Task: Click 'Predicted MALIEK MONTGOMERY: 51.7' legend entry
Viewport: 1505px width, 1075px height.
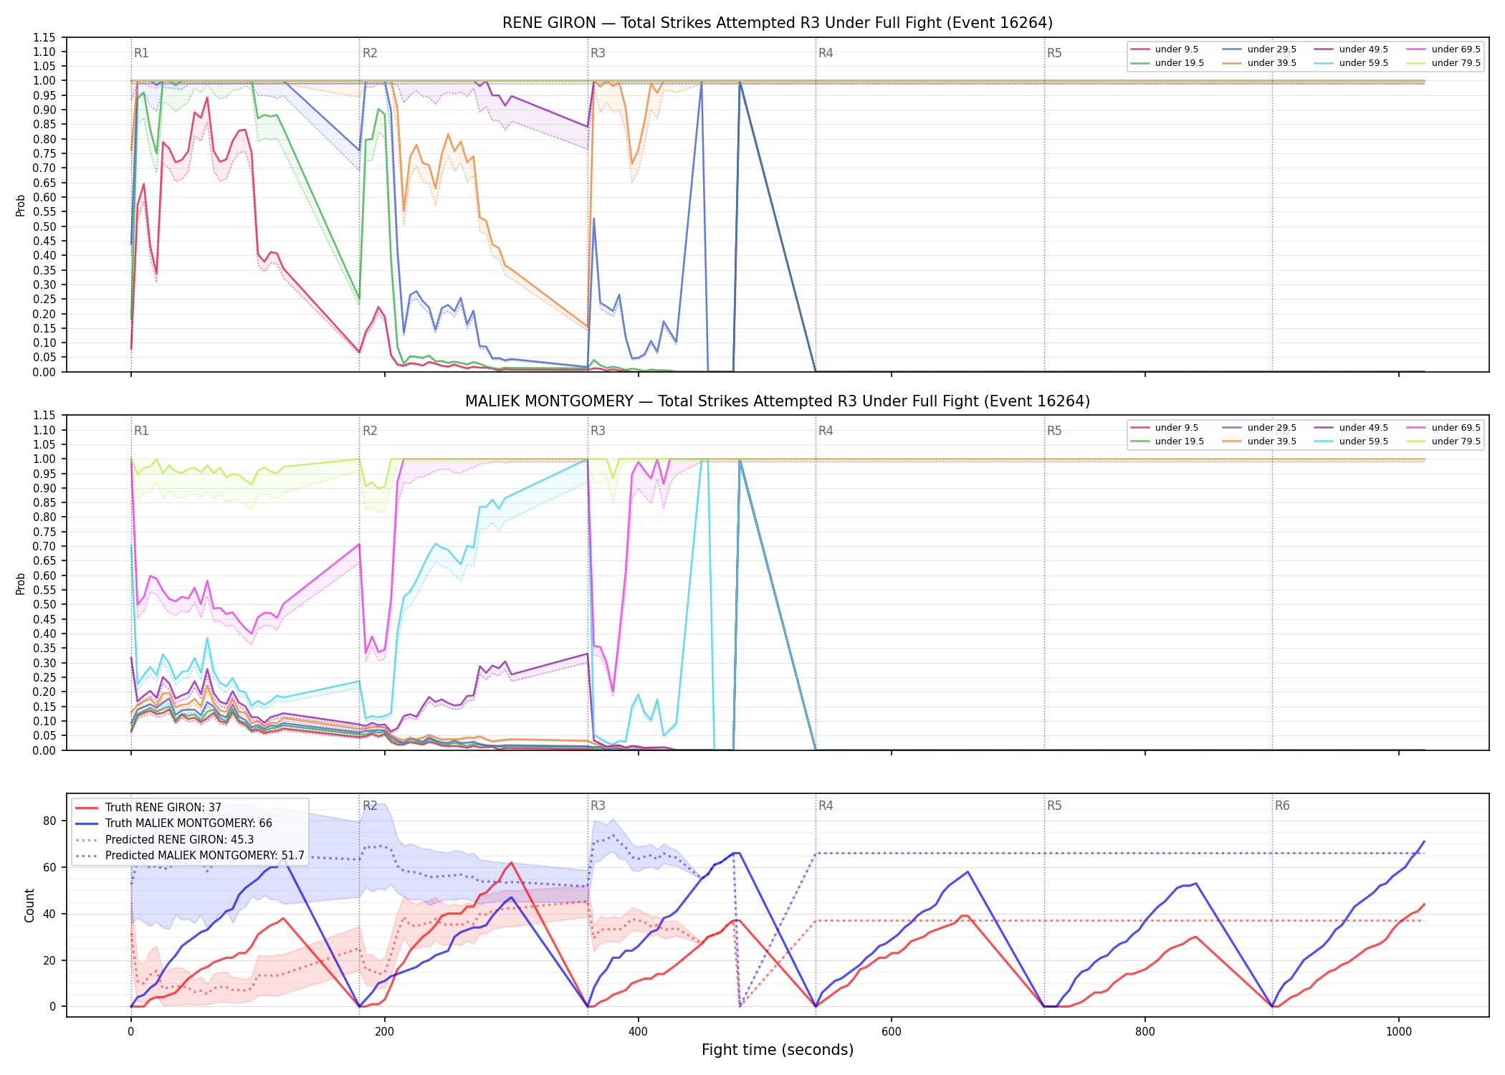Action: [190, 856]
